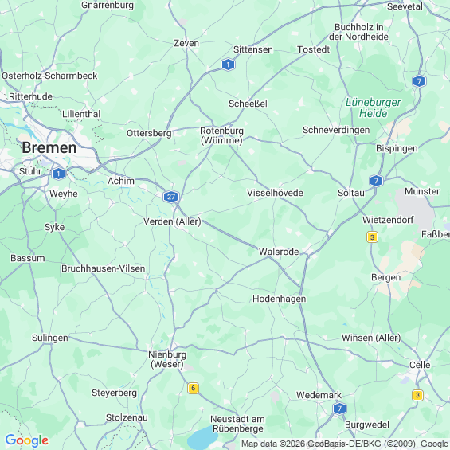The height and width of the screenshot is (450, 450).
Task: Click the A7 shield below Wedemark
Action: [x=339, y=409]
